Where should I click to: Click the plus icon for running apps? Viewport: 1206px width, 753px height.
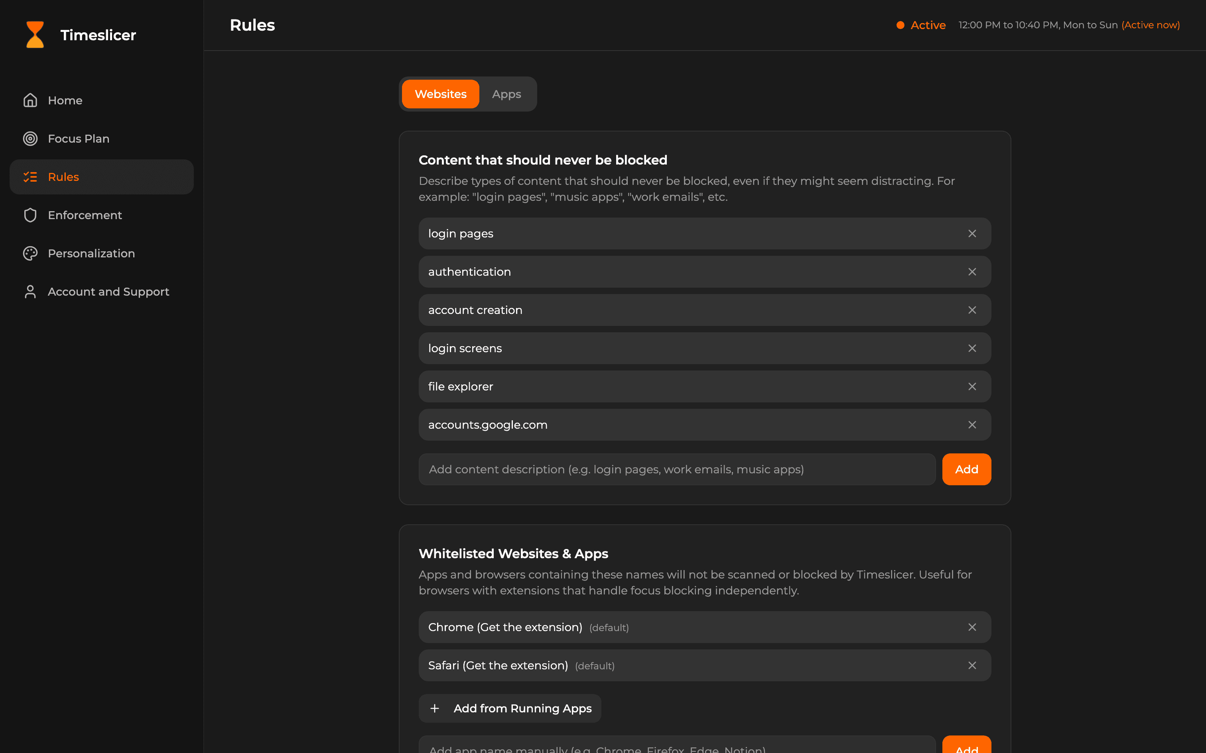click(x=435, y=708)
